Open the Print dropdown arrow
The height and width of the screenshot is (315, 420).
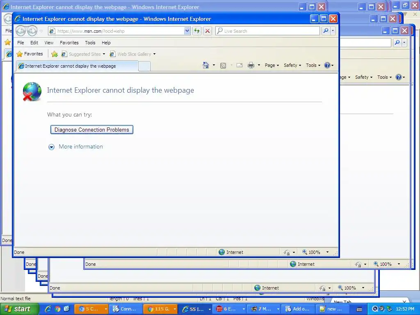tap(259, 65)
